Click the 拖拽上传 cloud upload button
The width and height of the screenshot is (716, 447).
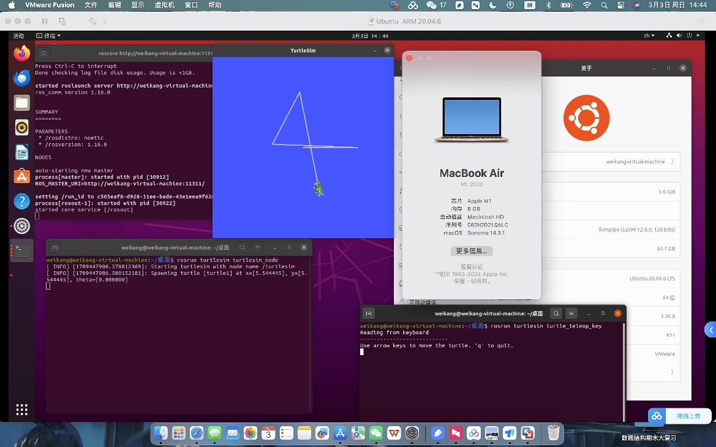[680, 416]
